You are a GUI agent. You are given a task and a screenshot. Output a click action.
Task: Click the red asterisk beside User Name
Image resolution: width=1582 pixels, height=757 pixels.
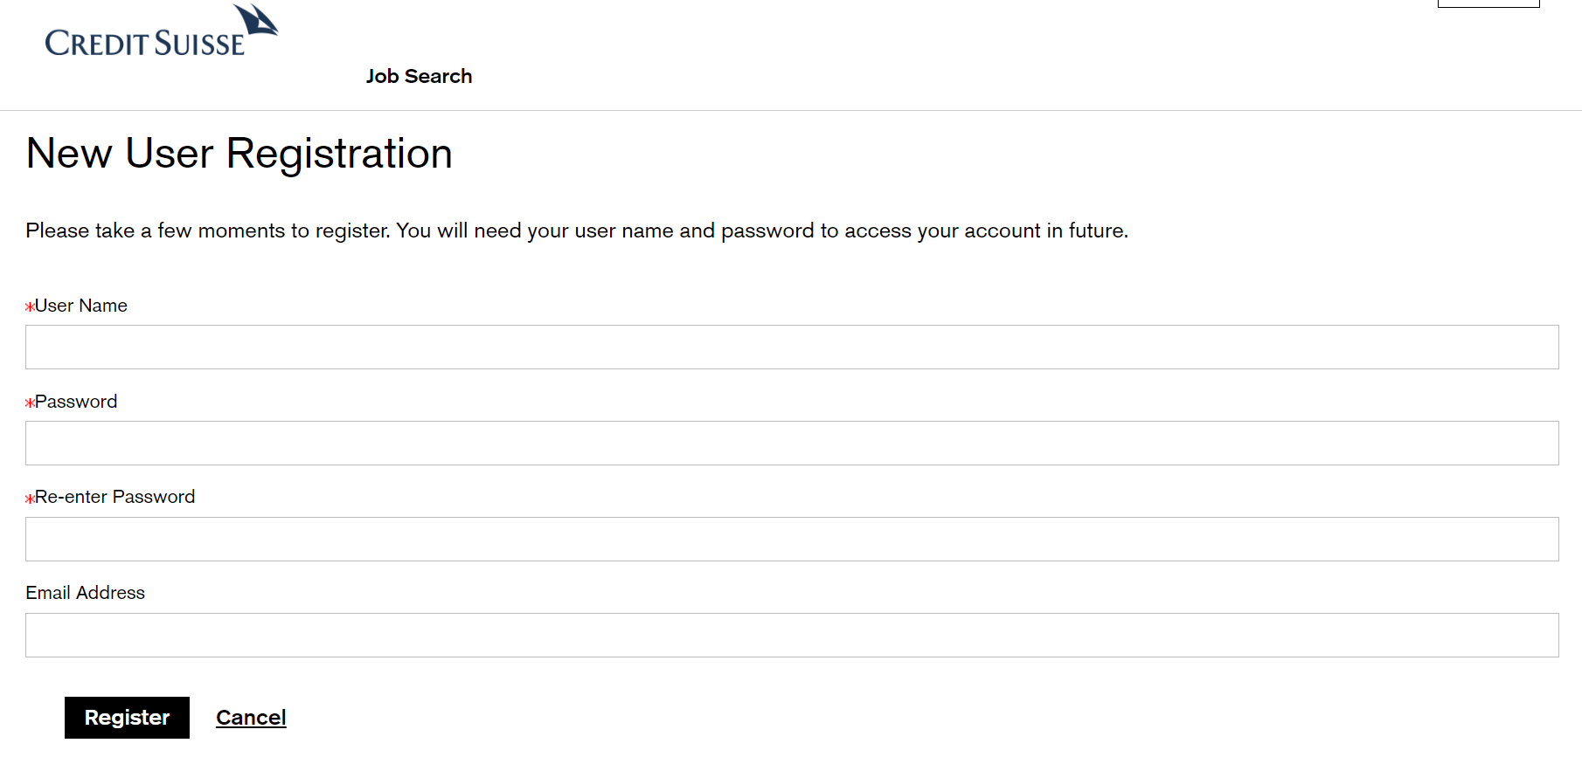[30, 306]
